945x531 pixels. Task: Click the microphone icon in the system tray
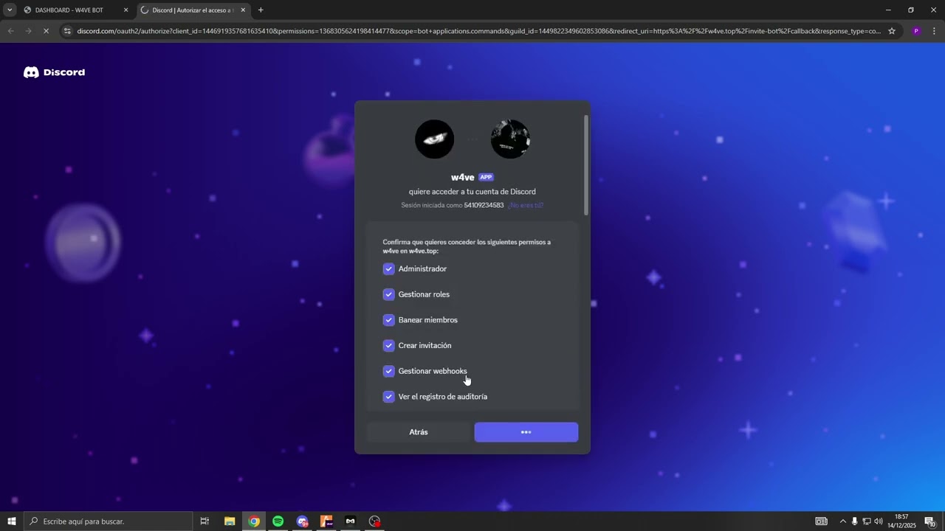coord(855,521)
